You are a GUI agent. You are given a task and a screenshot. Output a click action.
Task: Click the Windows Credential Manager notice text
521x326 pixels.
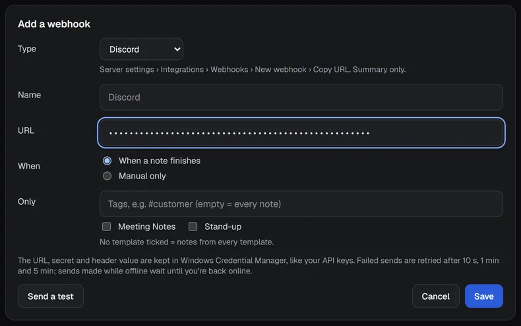pos(258,265)
